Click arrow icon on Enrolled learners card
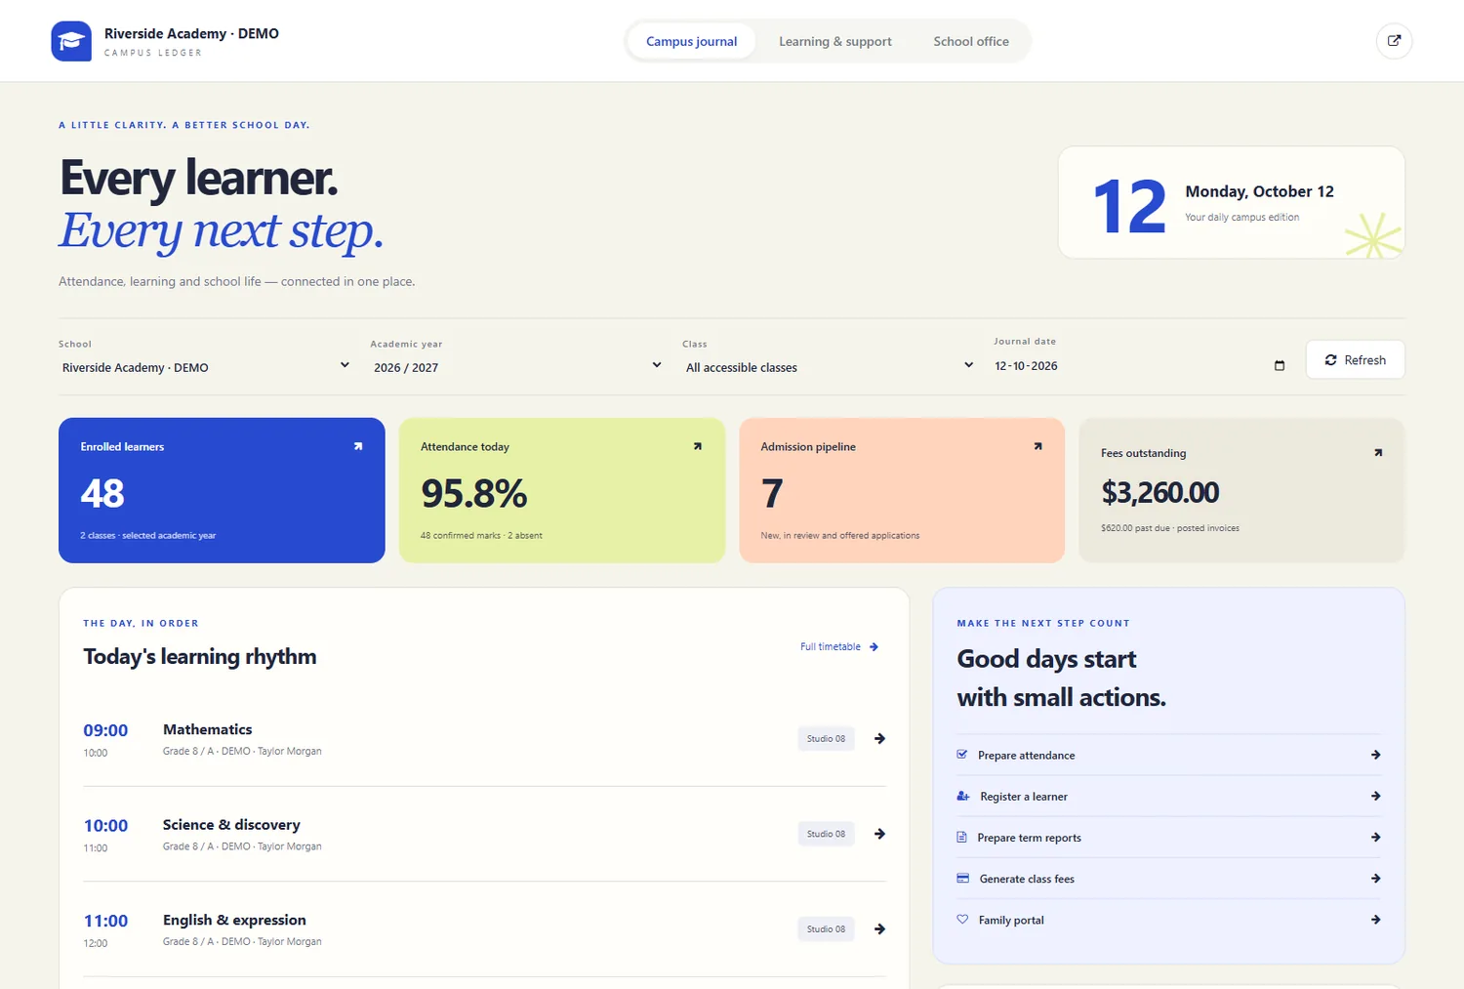The height and width of the screenshot is (989, 1464). pyautogui.click(x=358, y=446)
